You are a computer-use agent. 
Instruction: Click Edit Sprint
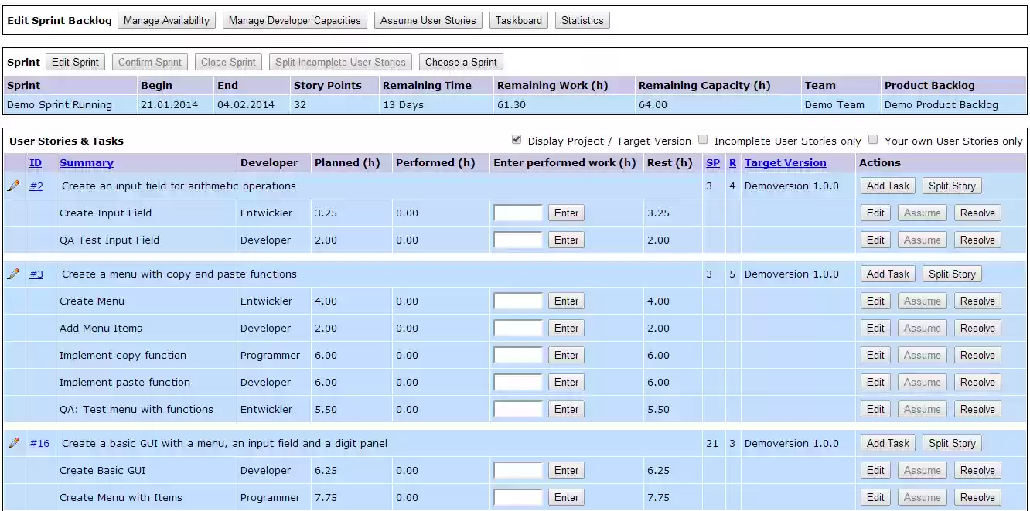click(75, 62)
